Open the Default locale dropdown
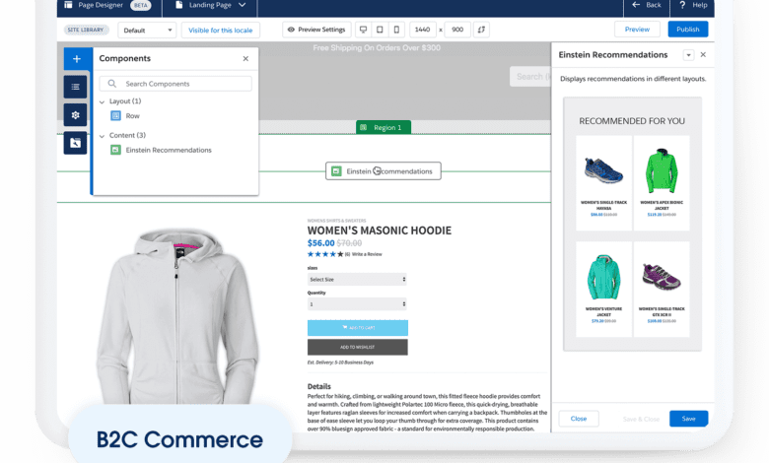The height and width of the screenshot is (463, 769). pyautogui.click(x=147, y=30)
